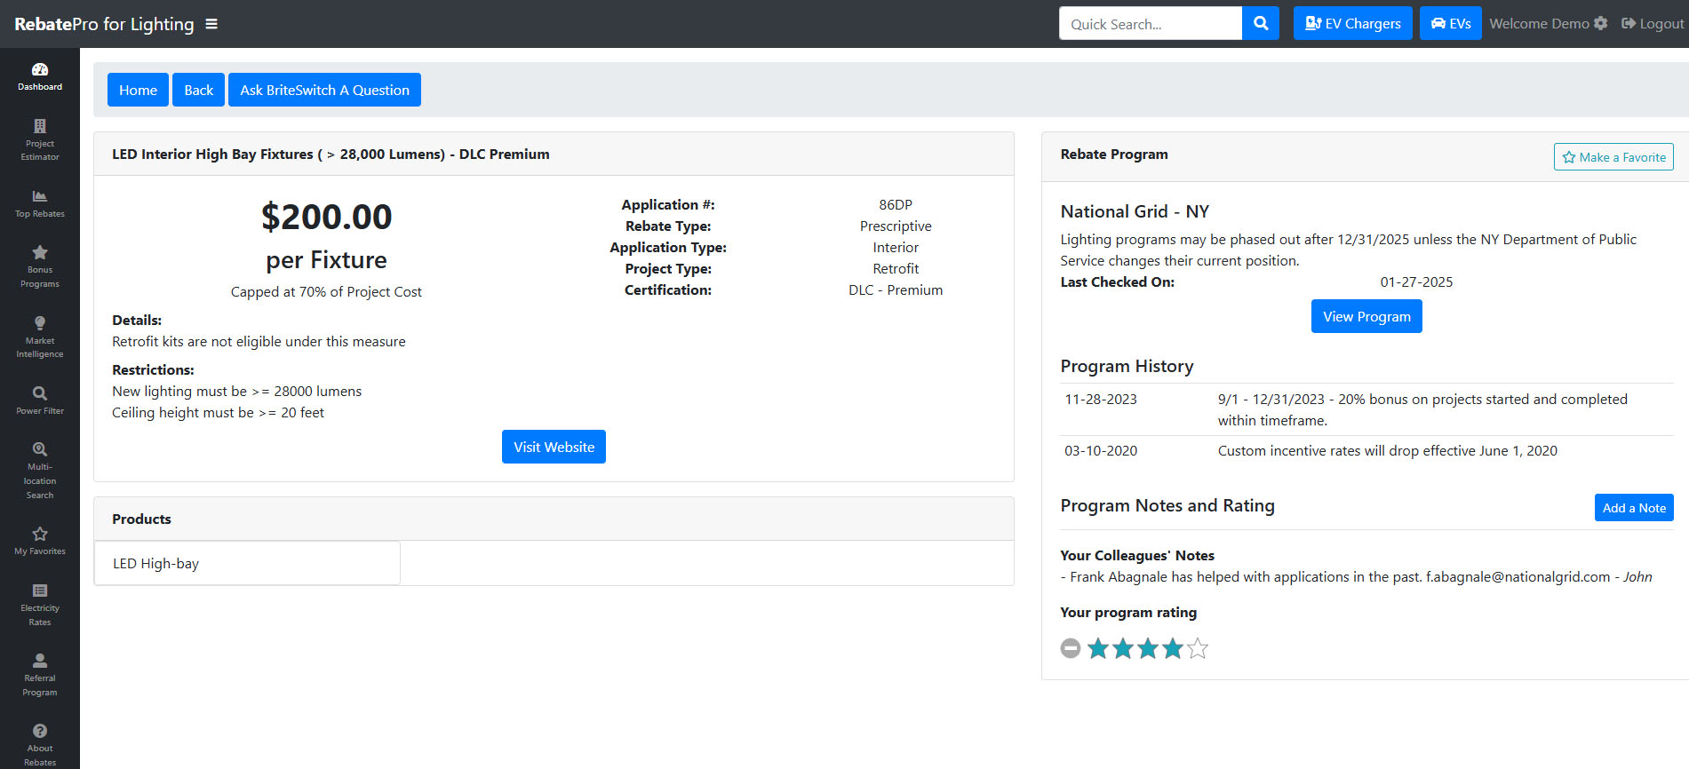Screen dimensions: 1689x769
Task: Select the LED High-bay product tab
Action: click(x=247, y=563)
